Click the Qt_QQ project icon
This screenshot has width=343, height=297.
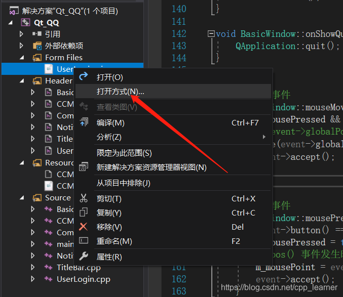coord(26,22)
